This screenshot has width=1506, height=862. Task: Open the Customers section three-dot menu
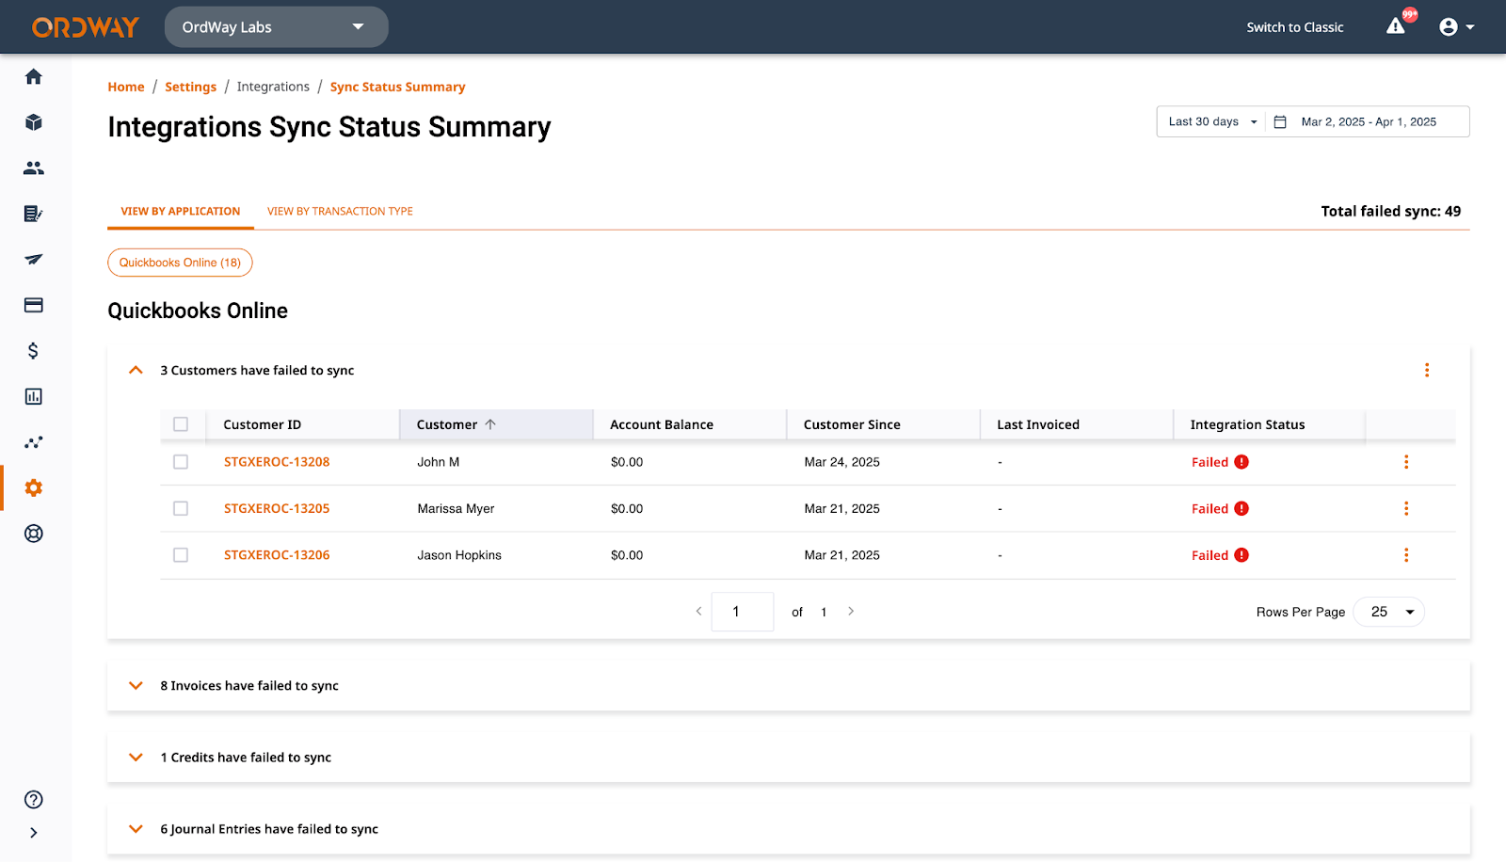pos(1427,370)
